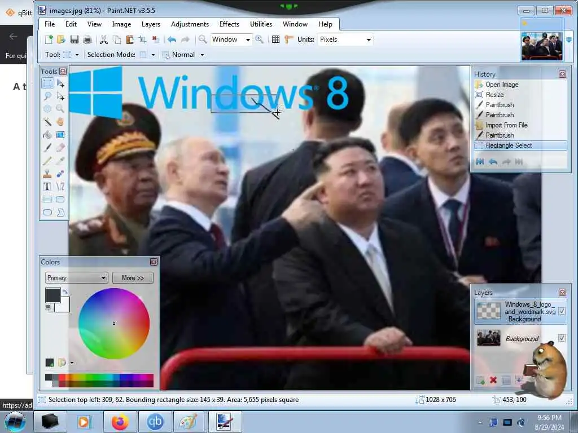Select the Eraser tool

coord(60,148)
